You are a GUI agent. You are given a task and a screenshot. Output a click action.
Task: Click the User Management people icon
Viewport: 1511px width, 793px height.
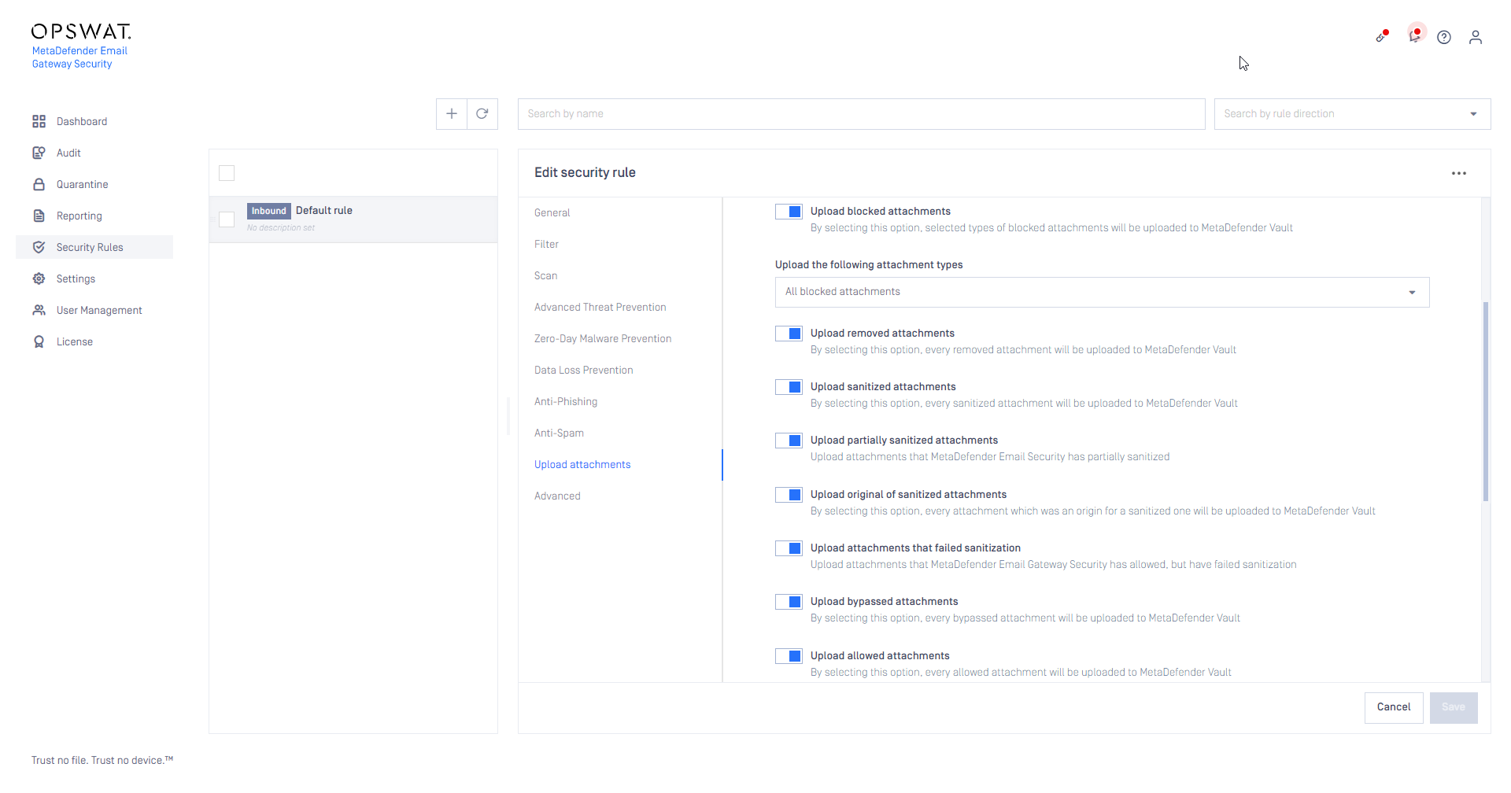(x=39, y=310)
